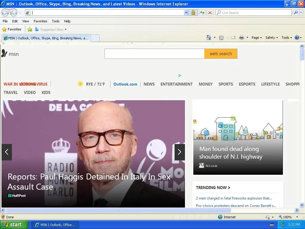
Task: Go to the LIFESTYLE section
Action: point(270,84)
